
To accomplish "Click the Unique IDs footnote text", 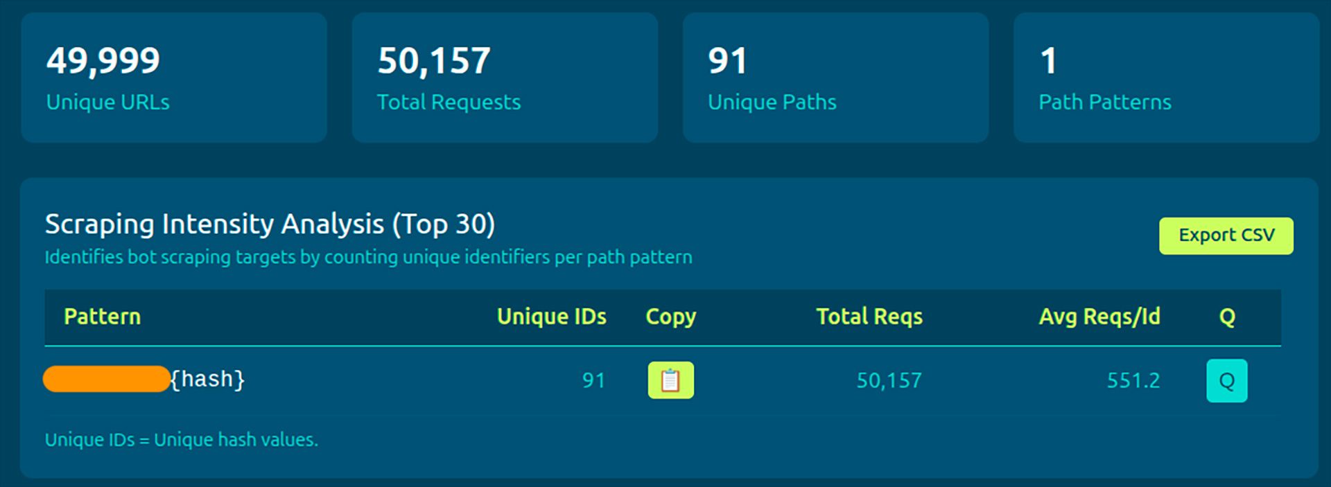I will pos(181,440).
